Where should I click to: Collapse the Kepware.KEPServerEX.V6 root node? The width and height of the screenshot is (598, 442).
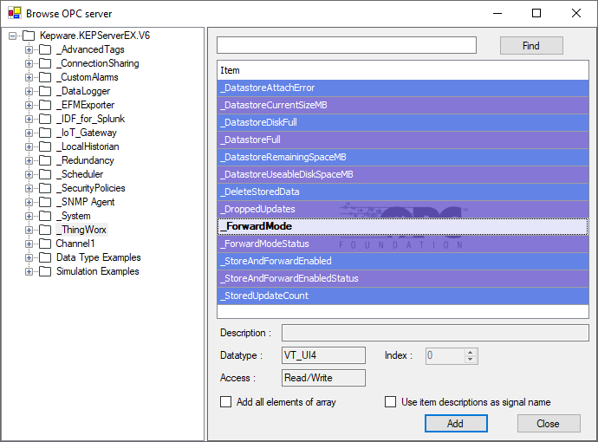(13, 36)
